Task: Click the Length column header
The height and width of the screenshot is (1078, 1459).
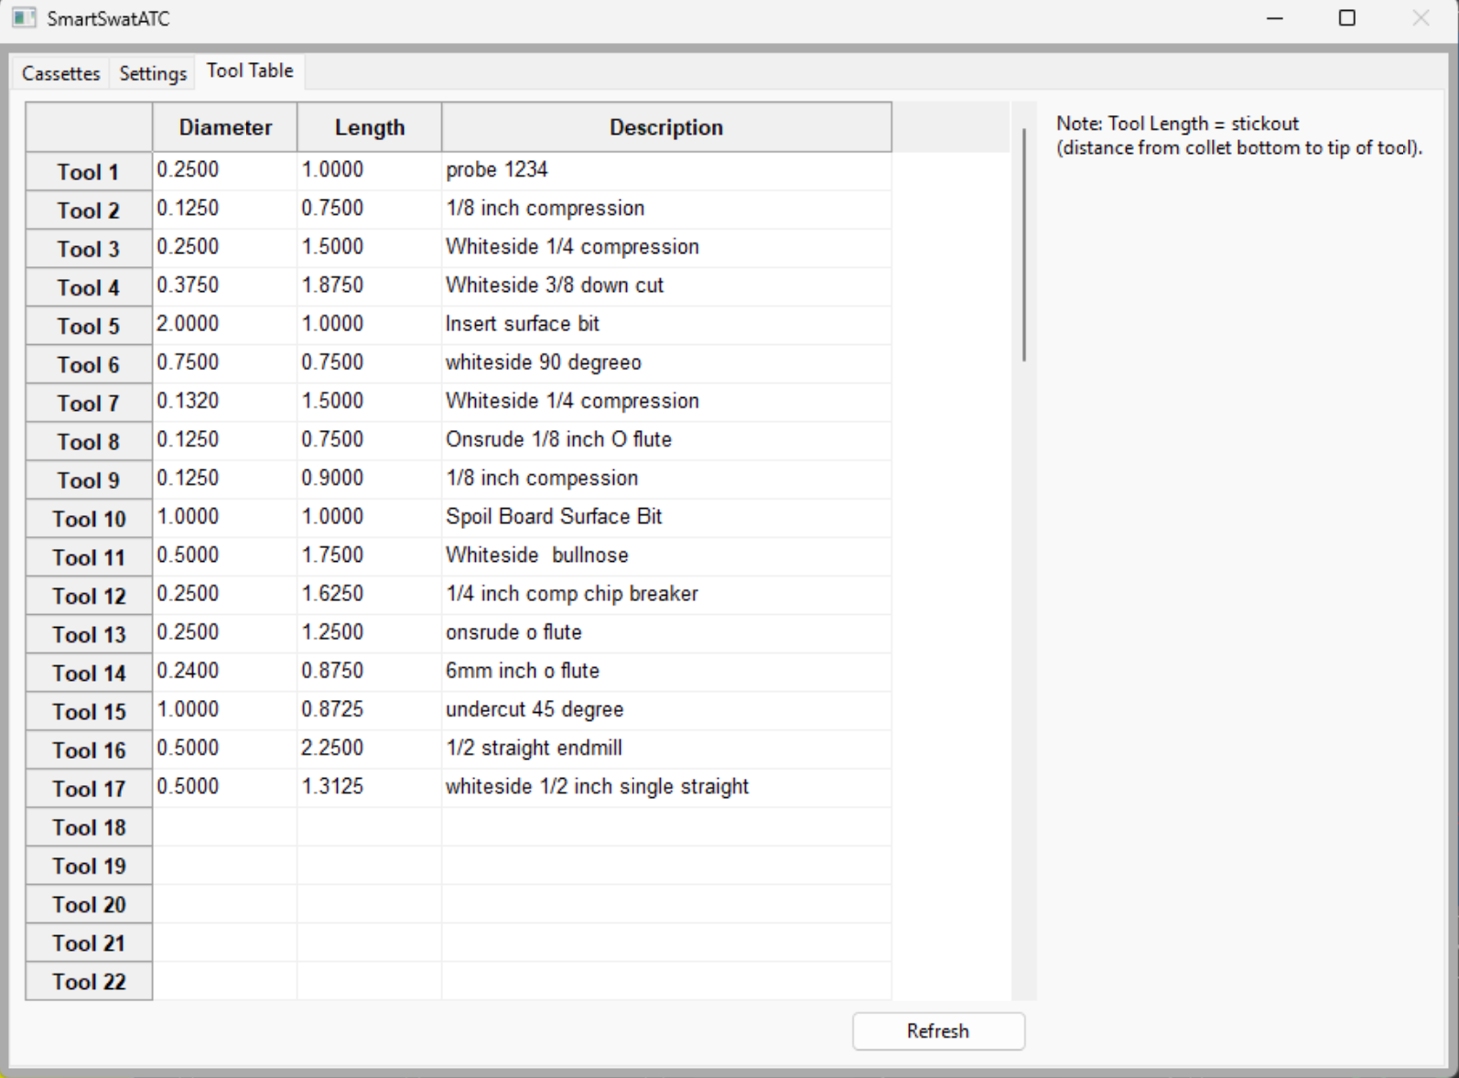Action: (x=369, y=127)
